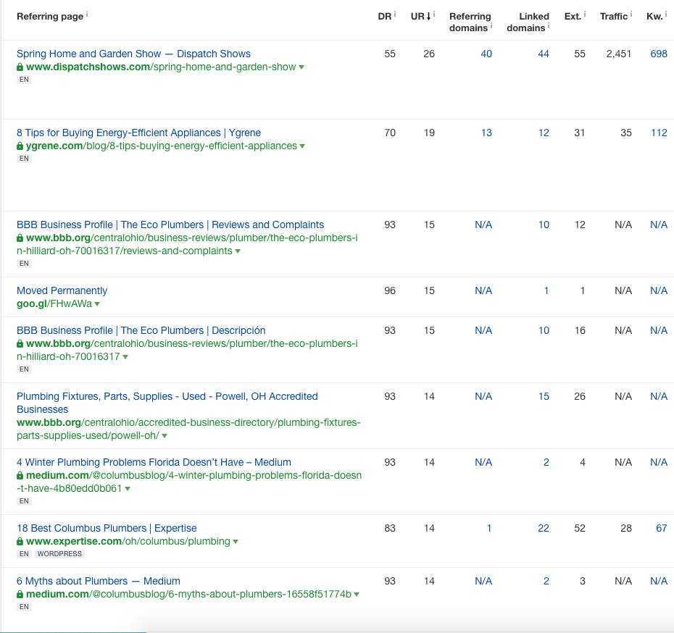The width and height of the screenshot is (674, 633).
Task: Expand dropdown arrow after expertise.com columbus plumbing URL
Action: click(236, 542)
